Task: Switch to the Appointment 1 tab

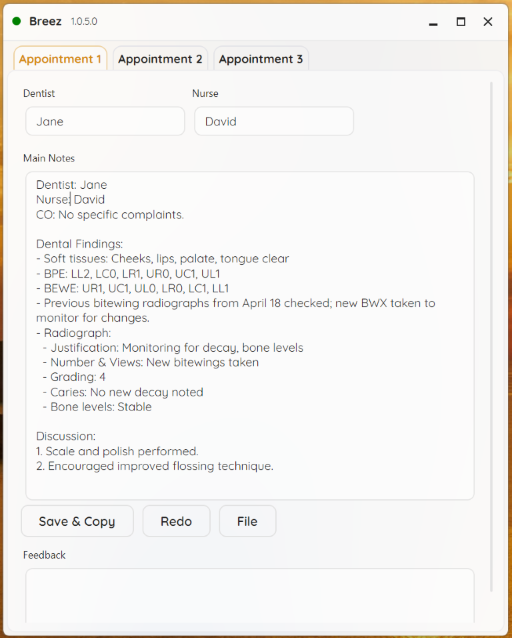Action: click(x=60, y=59)
